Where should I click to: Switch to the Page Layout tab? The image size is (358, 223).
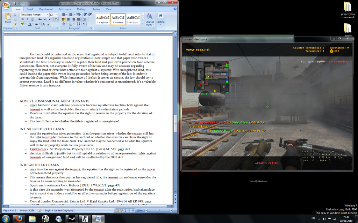coord(46,9)
